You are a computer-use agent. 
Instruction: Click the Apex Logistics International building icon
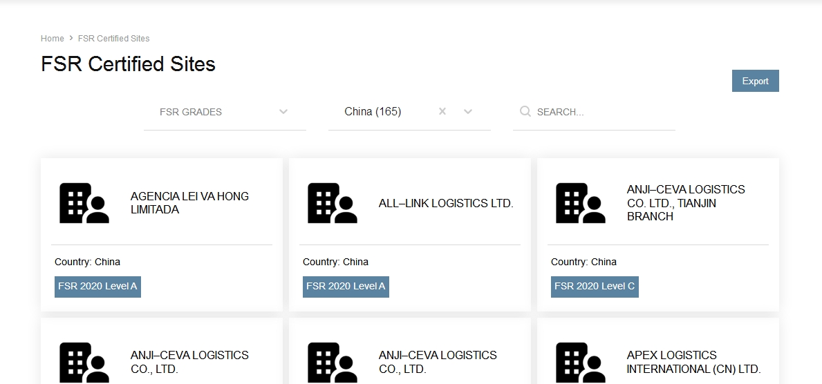pos(580,363)
